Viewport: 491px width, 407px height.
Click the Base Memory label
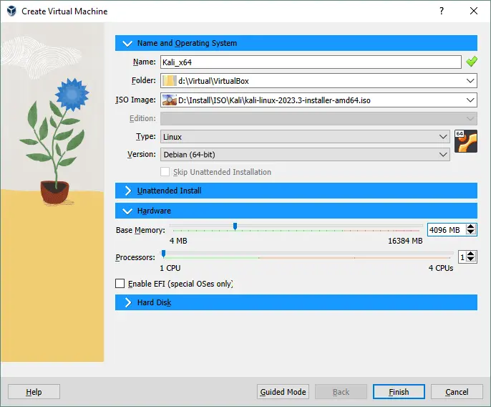click(140, 230)
